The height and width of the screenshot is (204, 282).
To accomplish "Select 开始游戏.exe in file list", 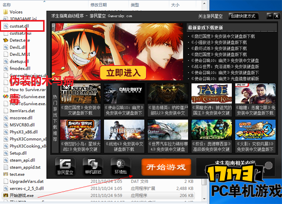I will click(18, 195).
